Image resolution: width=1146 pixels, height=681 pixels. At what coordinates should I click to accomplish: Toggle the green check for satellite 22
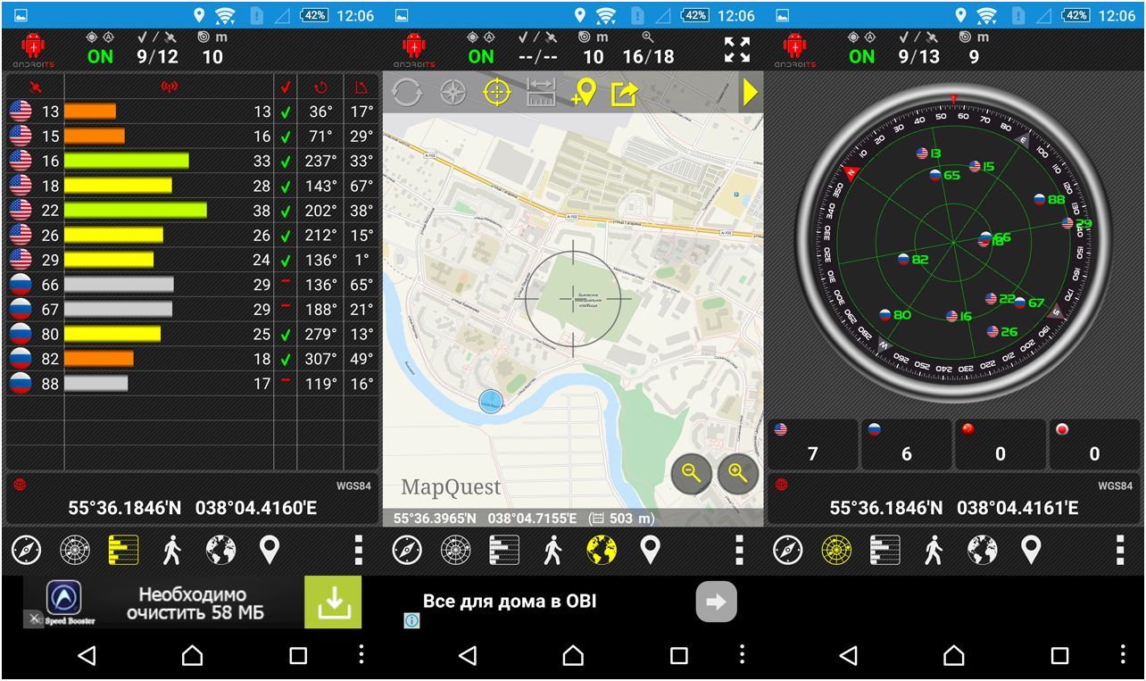pos(286,212)
